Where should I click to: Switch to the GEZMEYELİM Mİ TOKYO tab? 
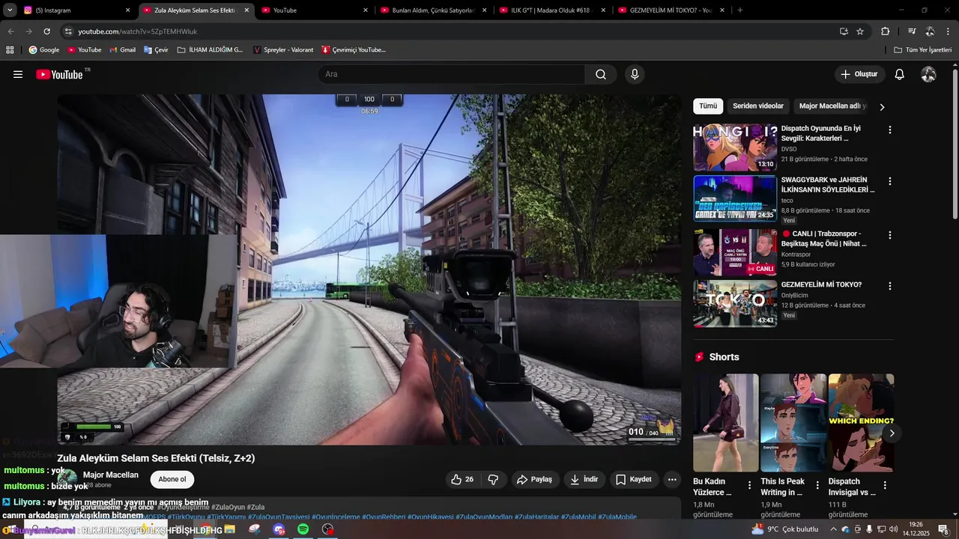(x=671, y=10)
